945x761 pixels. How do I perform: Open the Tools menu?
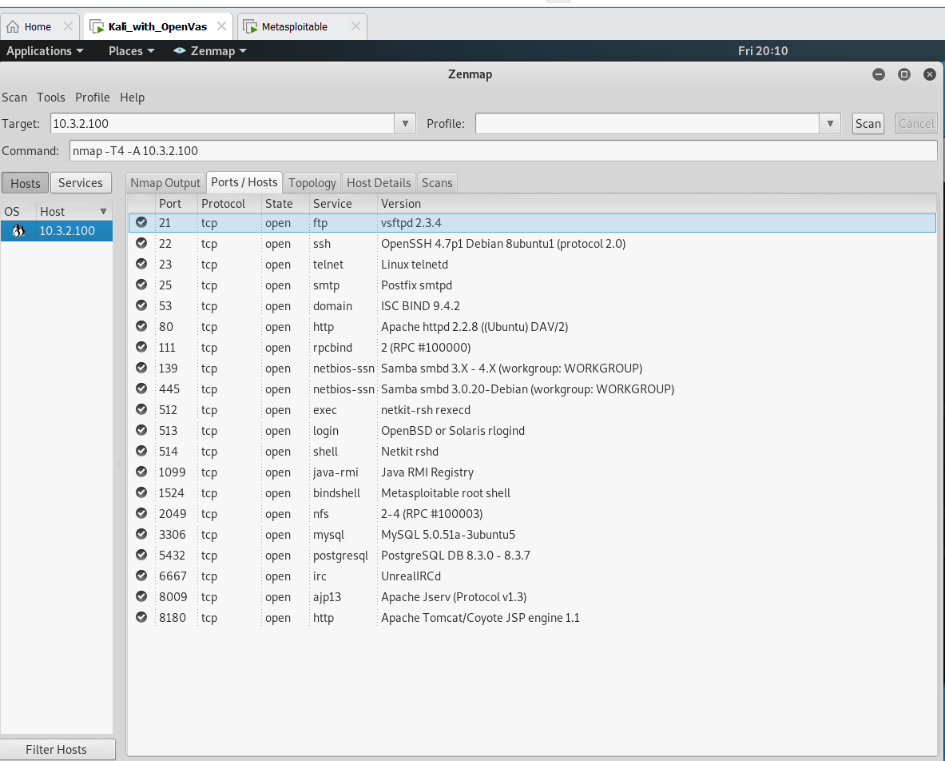click(x=51, y=98)
